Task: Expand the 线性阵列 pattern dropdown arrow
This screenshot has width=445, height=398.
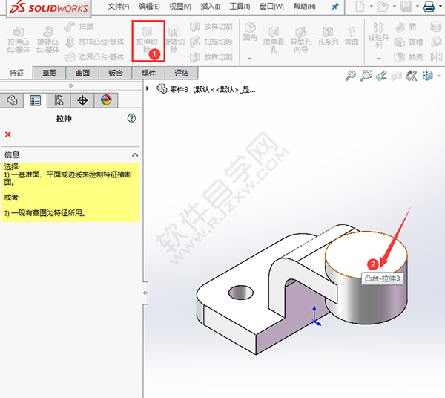Action: (378, 59)
